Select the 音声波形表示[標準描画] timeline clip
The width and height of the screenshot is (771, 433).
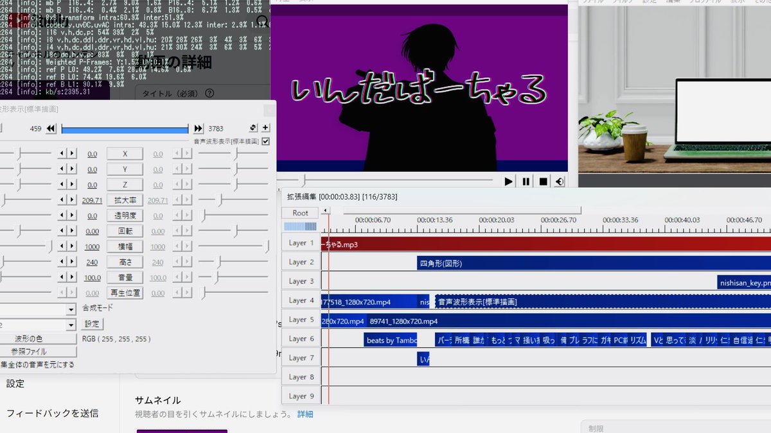603,301
